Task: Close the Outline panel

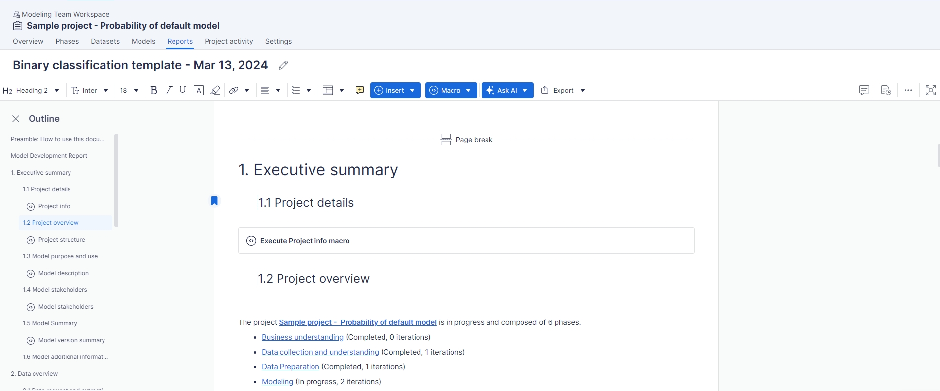Action: [16, 119]
